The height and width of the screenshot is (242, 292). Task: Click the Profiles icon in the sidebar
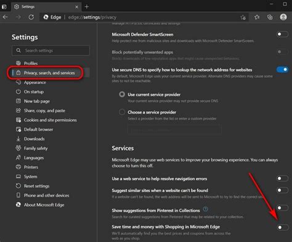pos(18,63)
